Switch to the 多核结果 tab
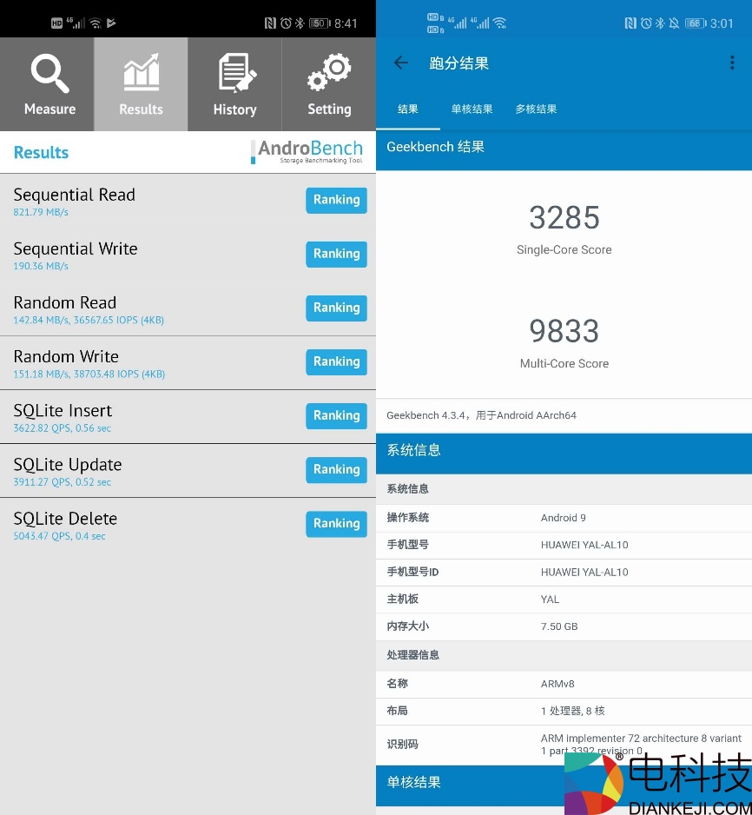Screen dimensions: 752x815 click(536, 109)
